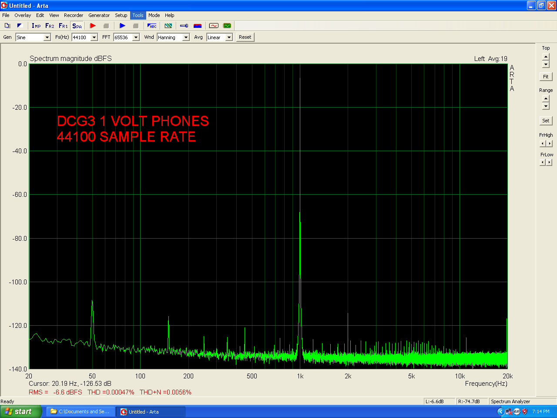Click stop button beside blue play
Screen dimensions: 557x418
pos(135,26)
